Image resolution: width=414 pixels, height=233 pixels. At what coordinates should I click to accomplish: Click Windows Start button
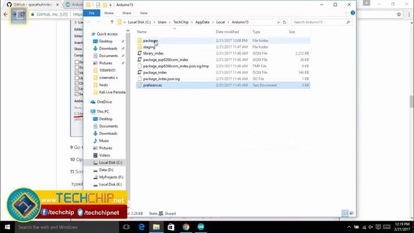pos(7,227)
